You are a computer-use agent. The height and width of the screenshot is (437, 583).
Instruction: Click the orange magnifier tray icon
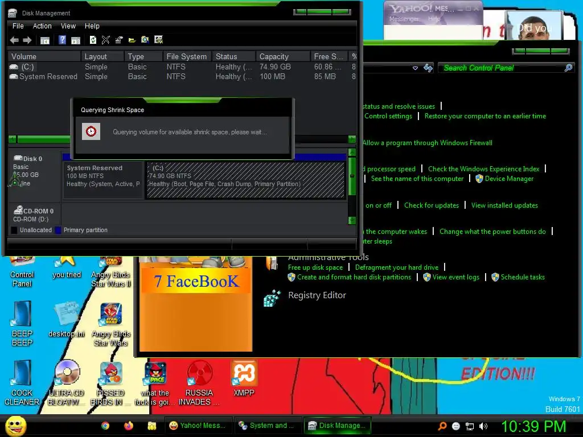click(x=442, y=426)
